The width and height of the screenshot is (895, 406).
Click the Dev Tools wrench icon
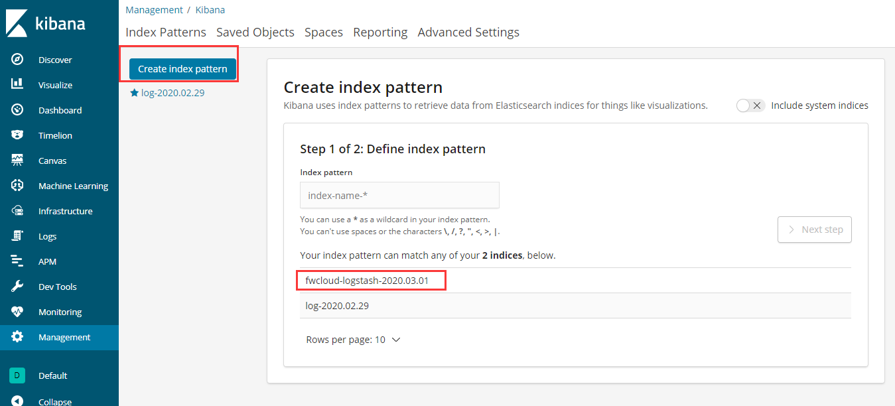pyautogui.click(x=17, y=287)
